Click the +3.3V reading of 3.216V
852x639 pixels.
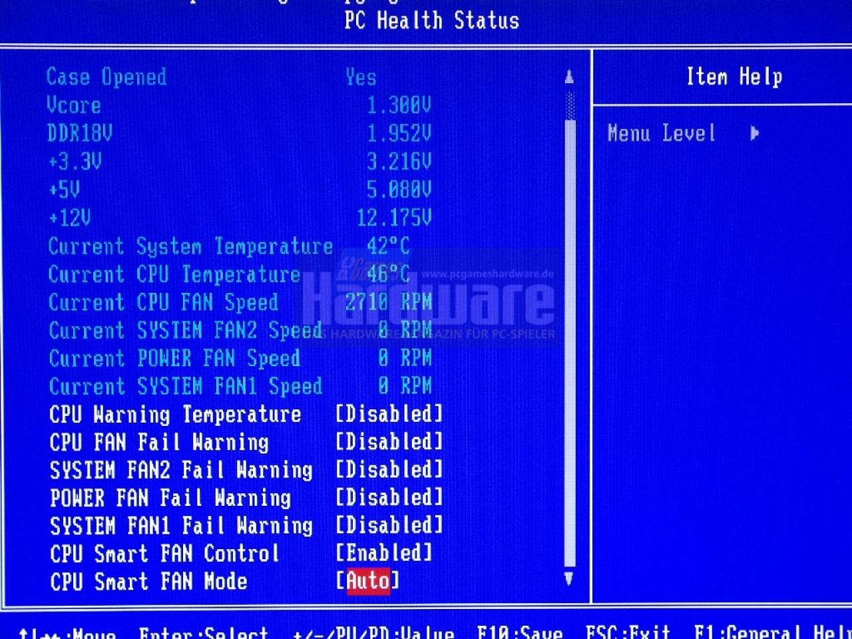(x=399, y=161)
